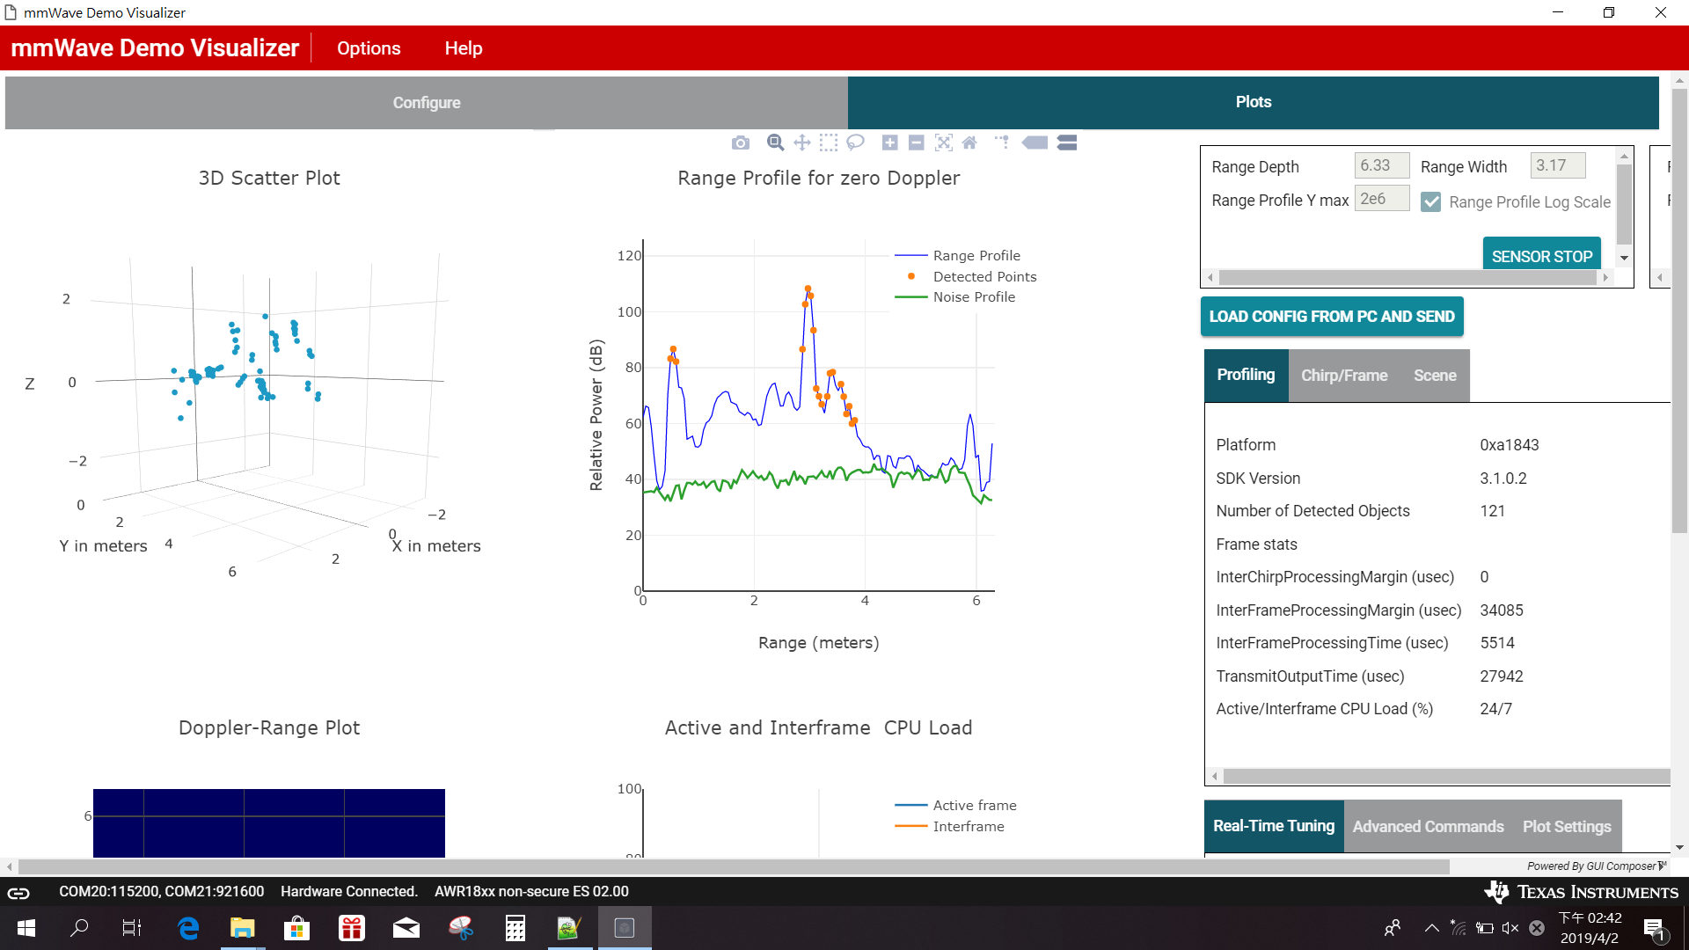This screenshot has height=950, width=1689.
Task: Open the Help menu
Action: [x=464, y=48]
